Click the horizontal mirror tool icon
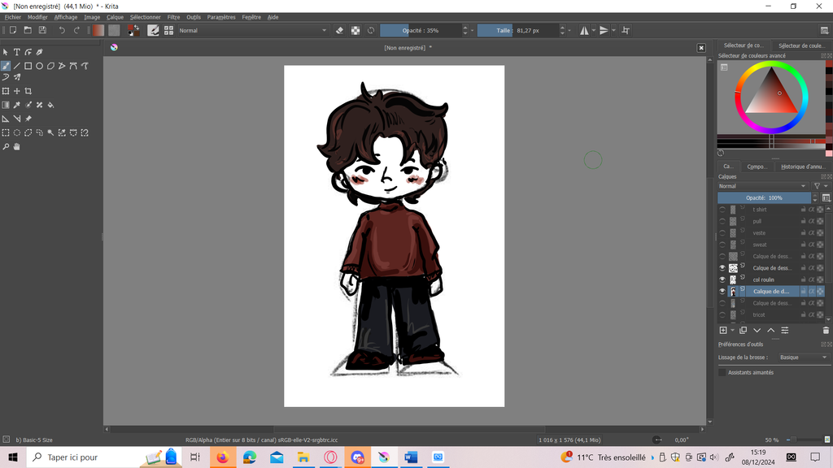The image size is (833, 468). [583, 30]
